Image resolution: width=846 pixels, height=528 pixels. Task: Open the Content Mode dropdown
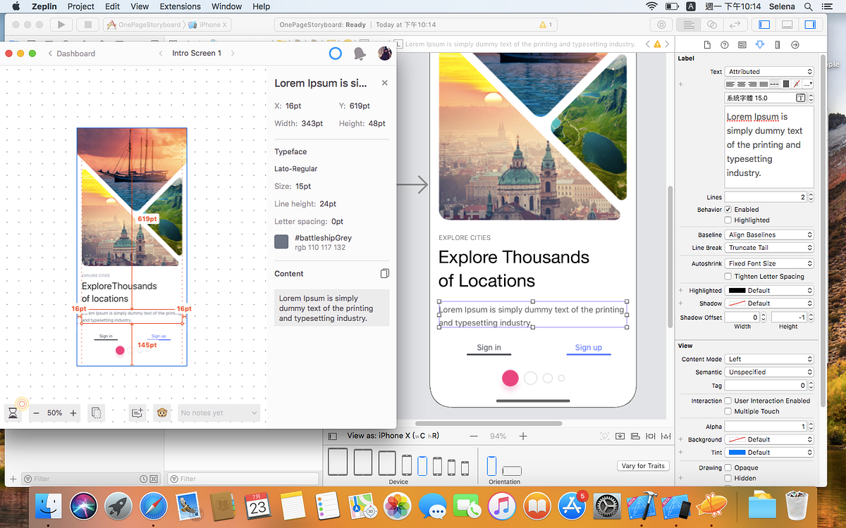tap(769, 358)
